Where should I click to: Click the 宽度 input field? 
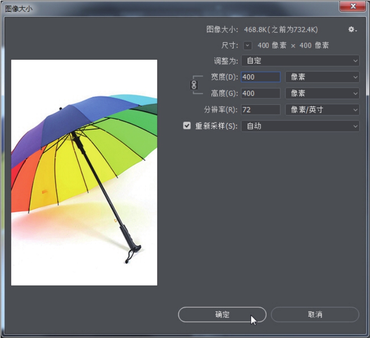tap(261, 77)
